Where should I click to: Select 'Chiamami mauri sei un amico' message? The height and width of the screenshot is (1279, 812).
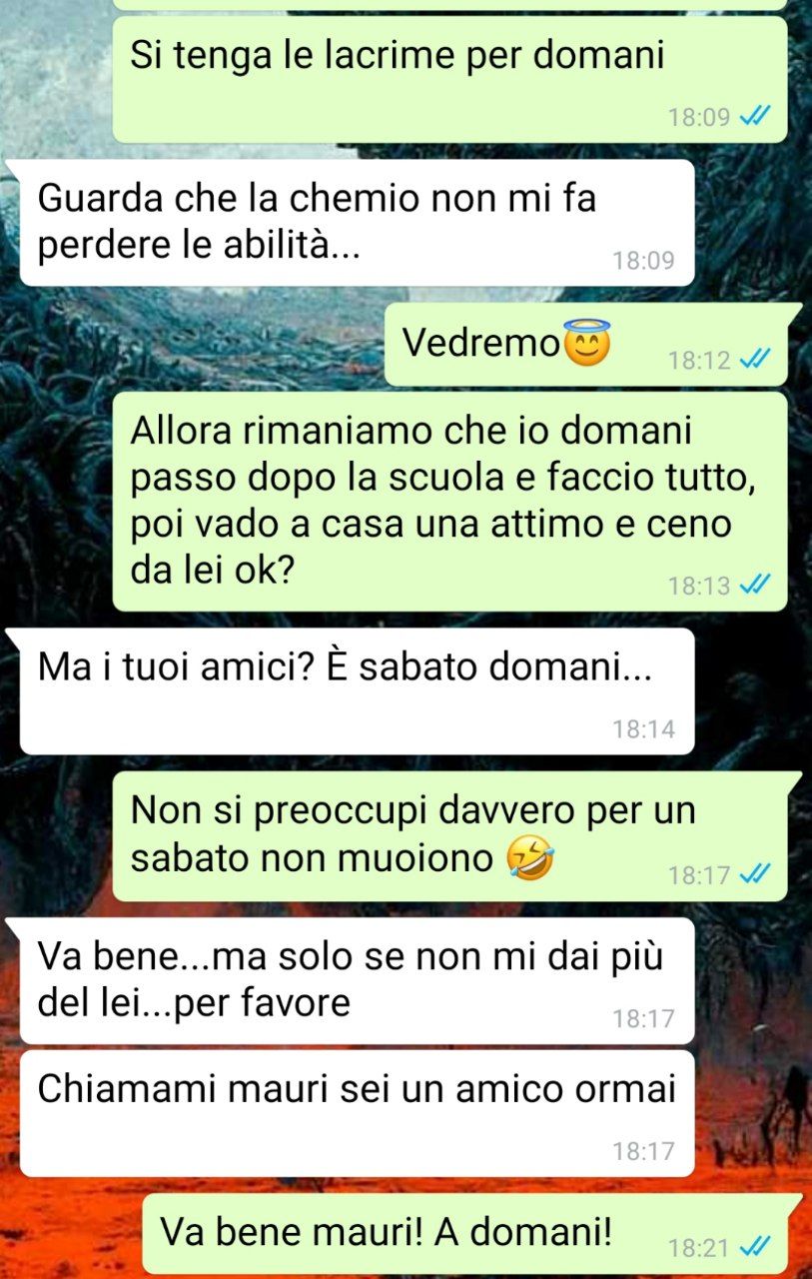357,1113
